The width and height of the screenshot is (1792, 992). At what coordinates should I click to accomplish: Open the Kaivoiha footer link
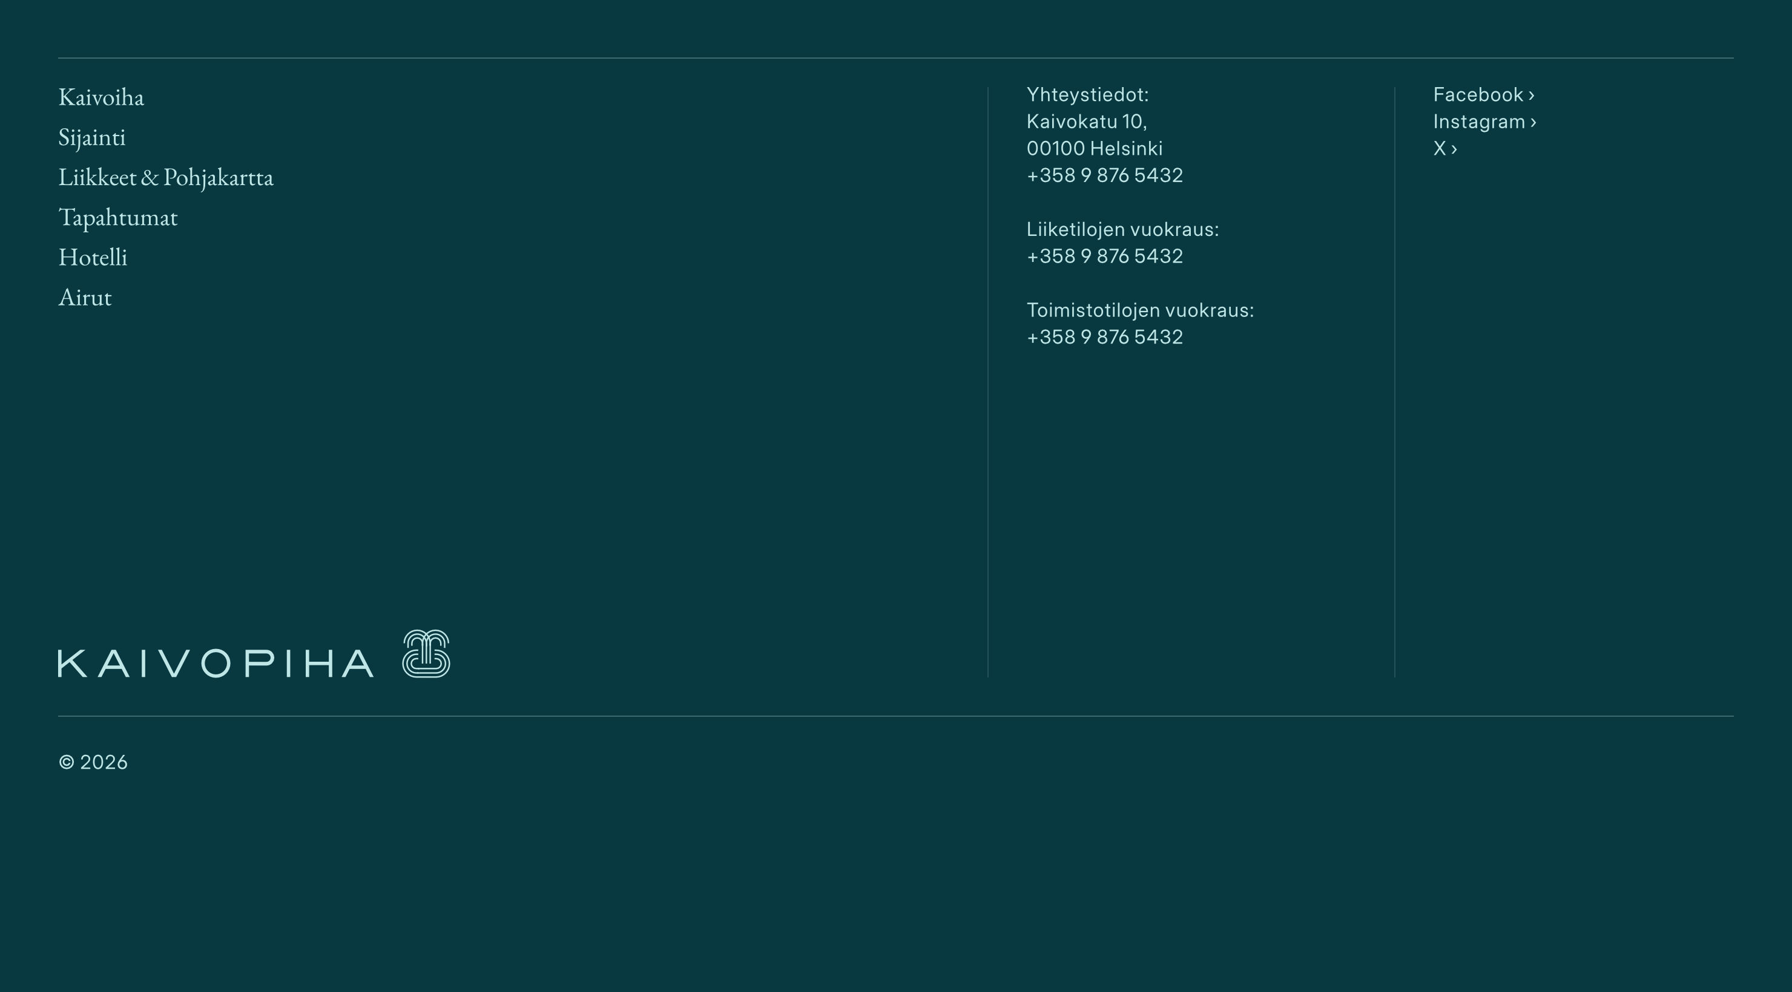(101, 97)
